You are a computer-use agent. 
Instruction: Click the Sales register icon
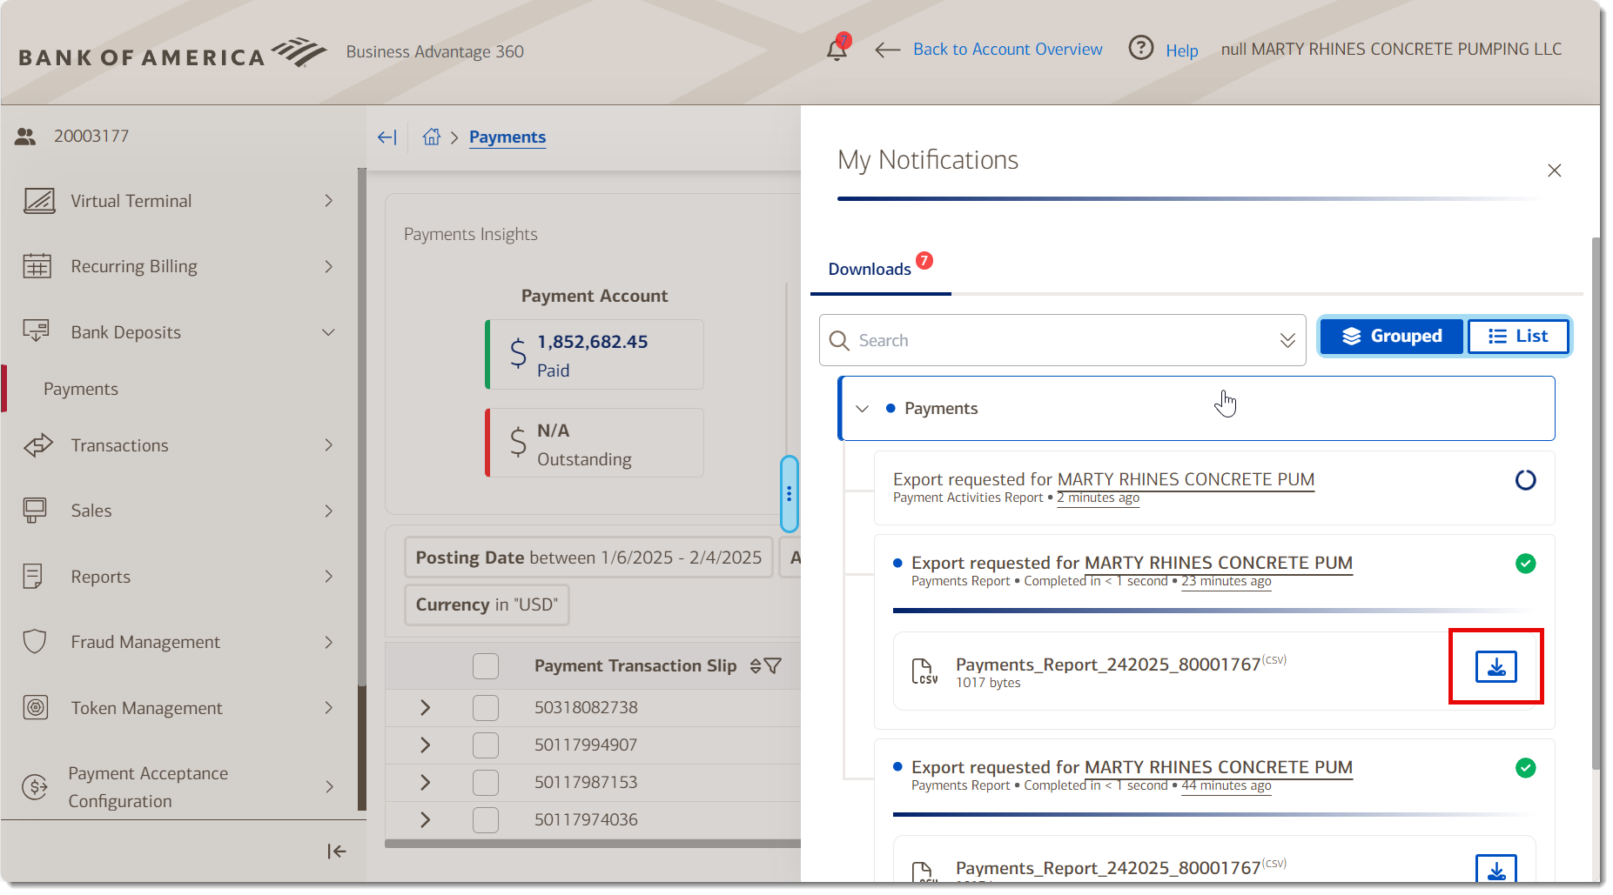point(35,511)
